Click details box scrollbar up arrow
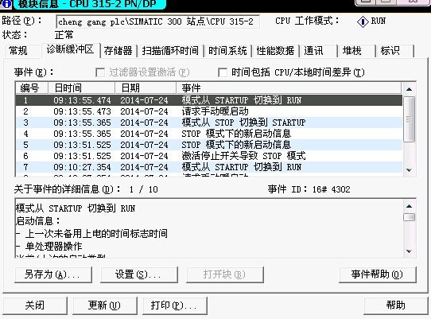 (409, 206)
